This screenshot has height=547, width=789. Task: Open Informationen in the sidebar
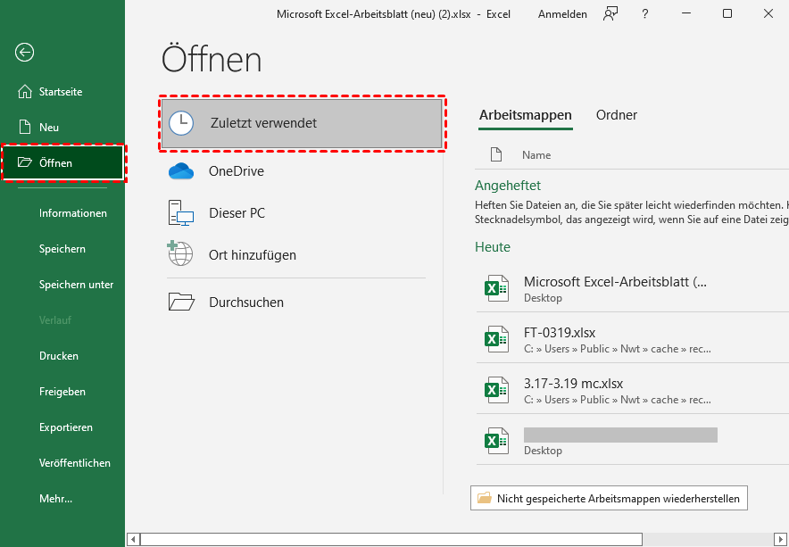tap(73, 213)
